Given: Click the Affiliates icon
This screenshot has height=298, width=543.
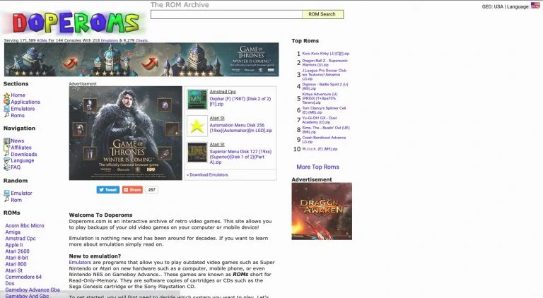Looking at the screenshot, I should click(x=6, y=148).
